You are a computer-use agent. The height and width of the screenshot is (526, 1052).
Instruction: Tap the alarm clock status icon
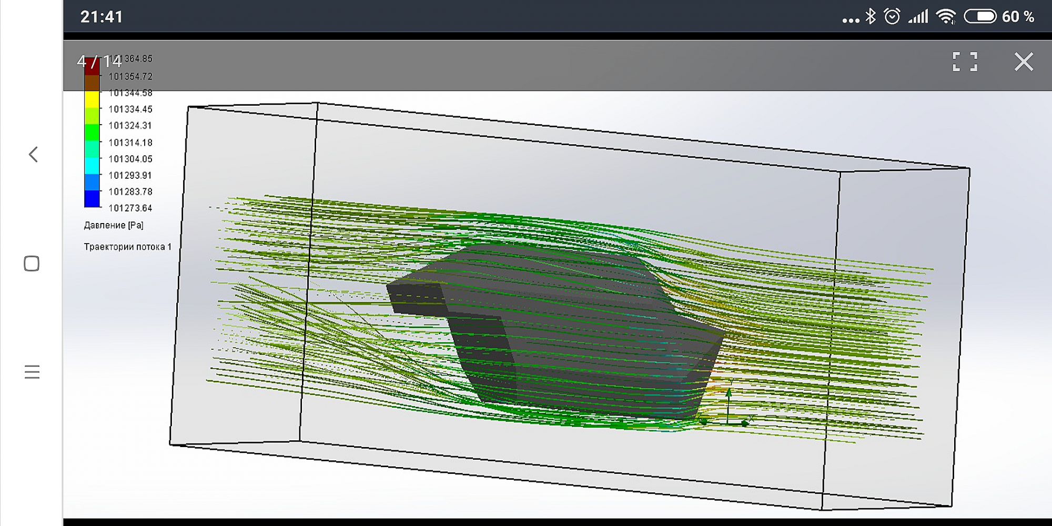[892, 17]
